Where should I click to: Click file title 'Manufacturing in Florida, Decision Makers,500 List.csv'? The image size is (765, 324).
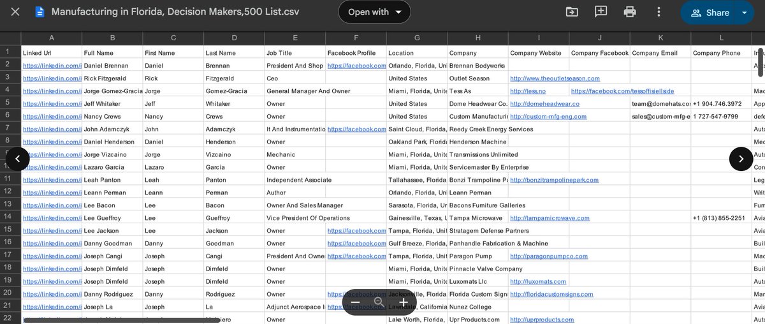175,12
